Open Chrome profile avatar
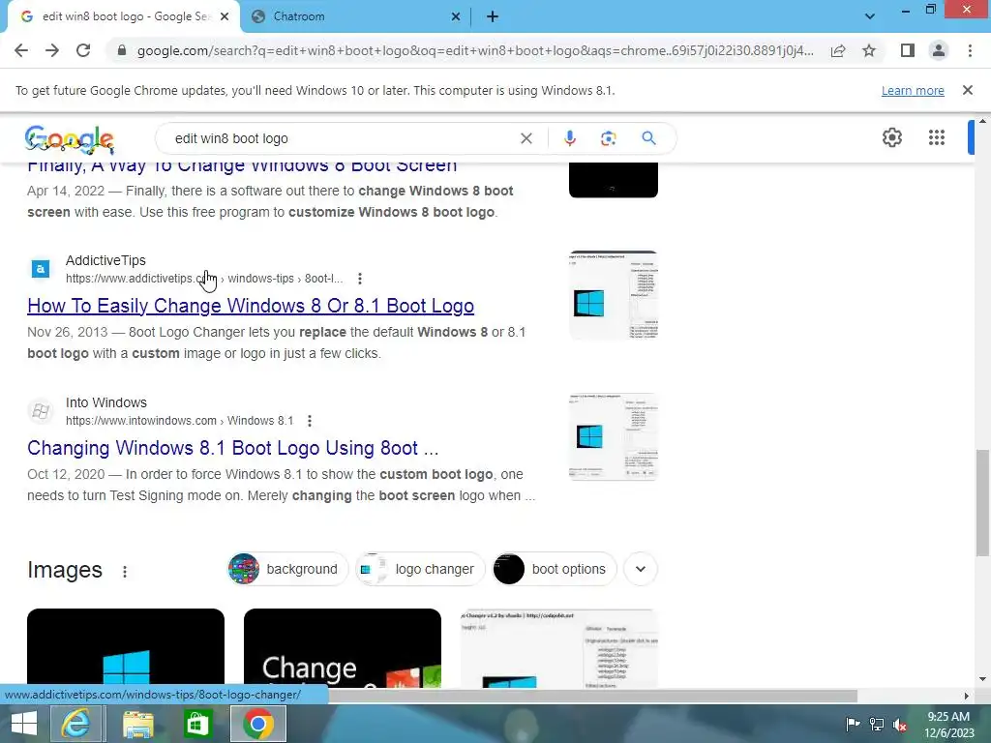 pyautogui.click(x=939, y=50)
